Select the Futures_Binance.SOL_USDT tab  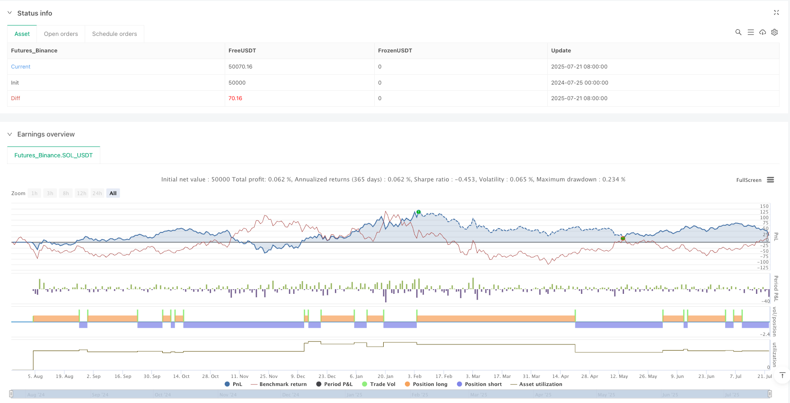[x=53, y=155]
